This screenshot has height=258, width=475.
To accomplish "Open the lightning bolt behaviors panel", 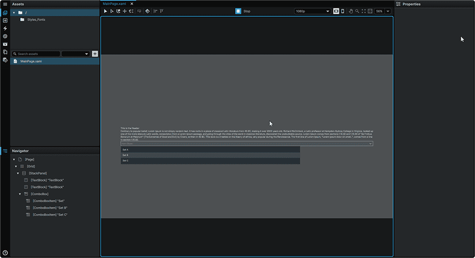I will pos(5,28).
